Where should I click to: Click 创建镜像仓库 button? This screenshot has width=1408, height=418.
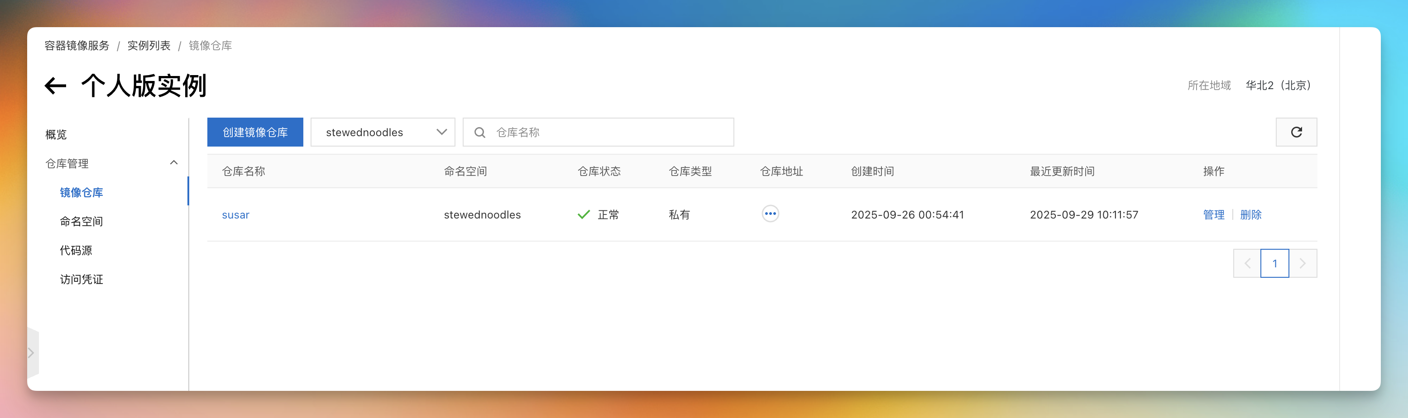[x=255, y=132]
